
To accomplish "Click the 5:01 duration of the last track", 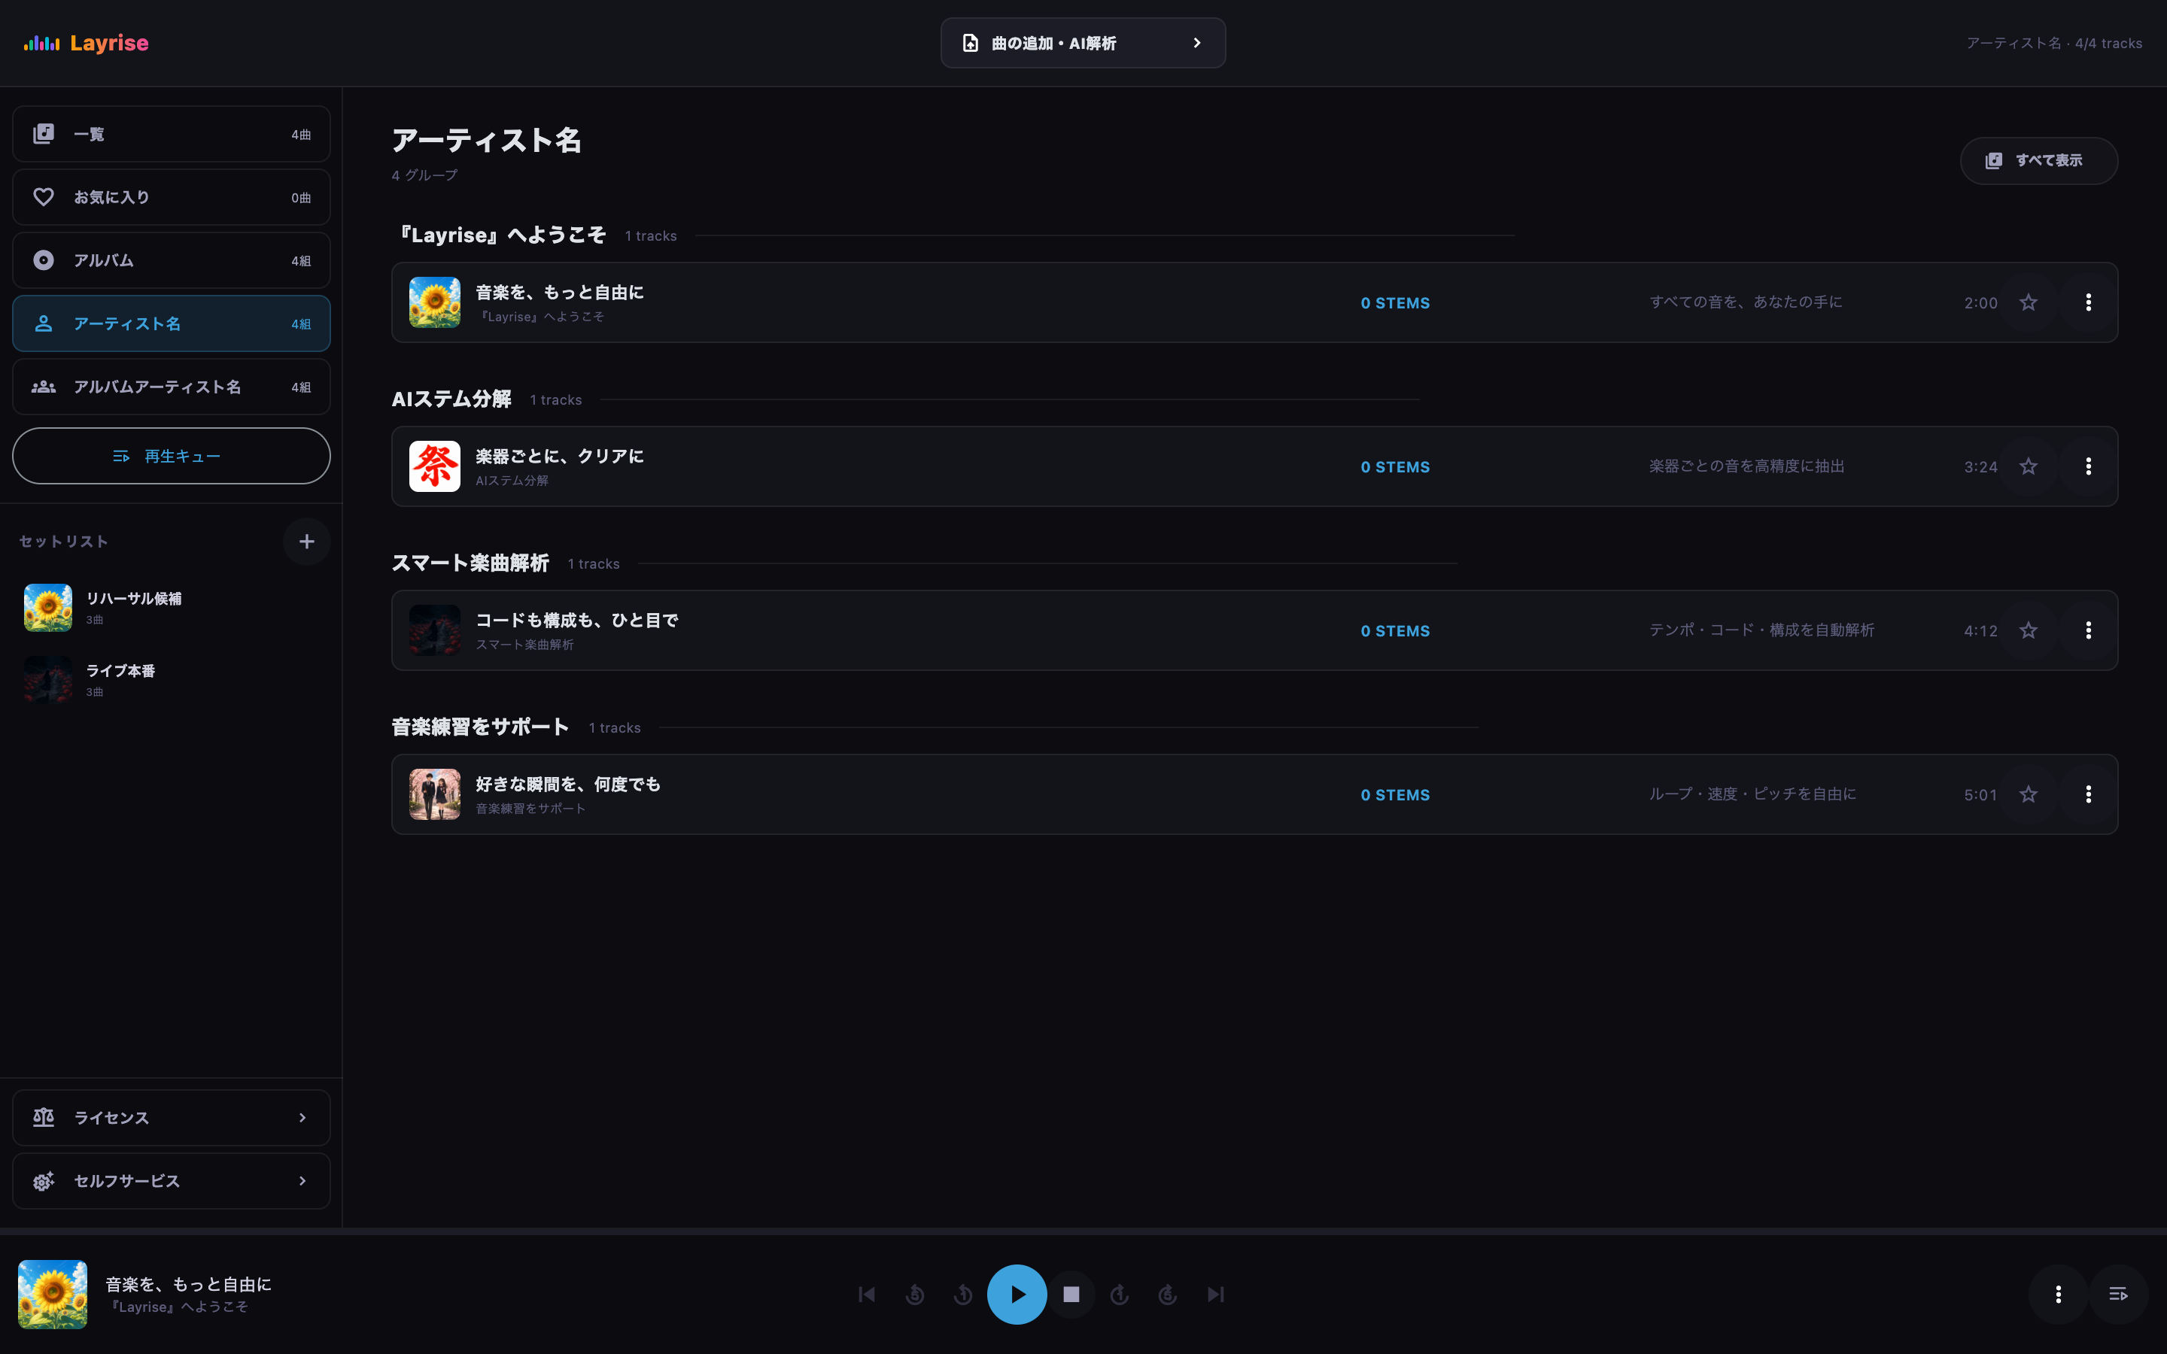I will [1980, 795].
